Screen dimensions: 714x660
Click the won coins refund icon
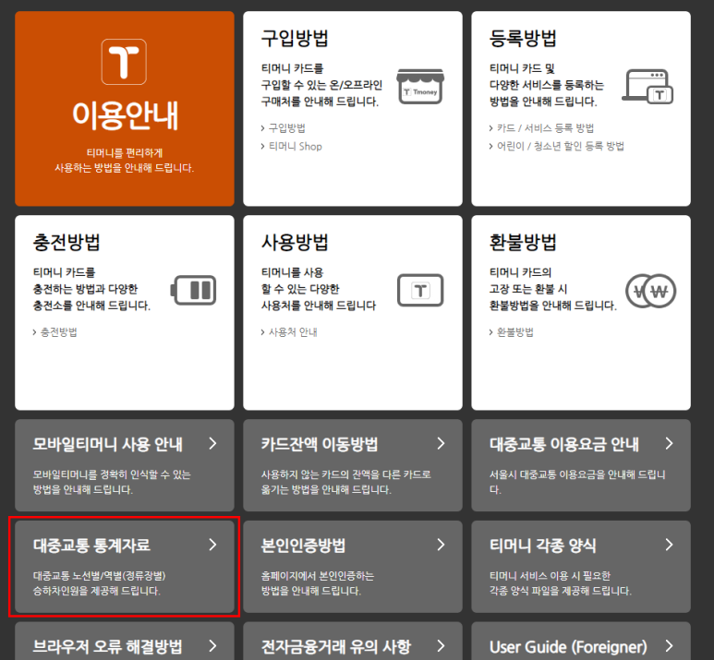pos(650,291)
